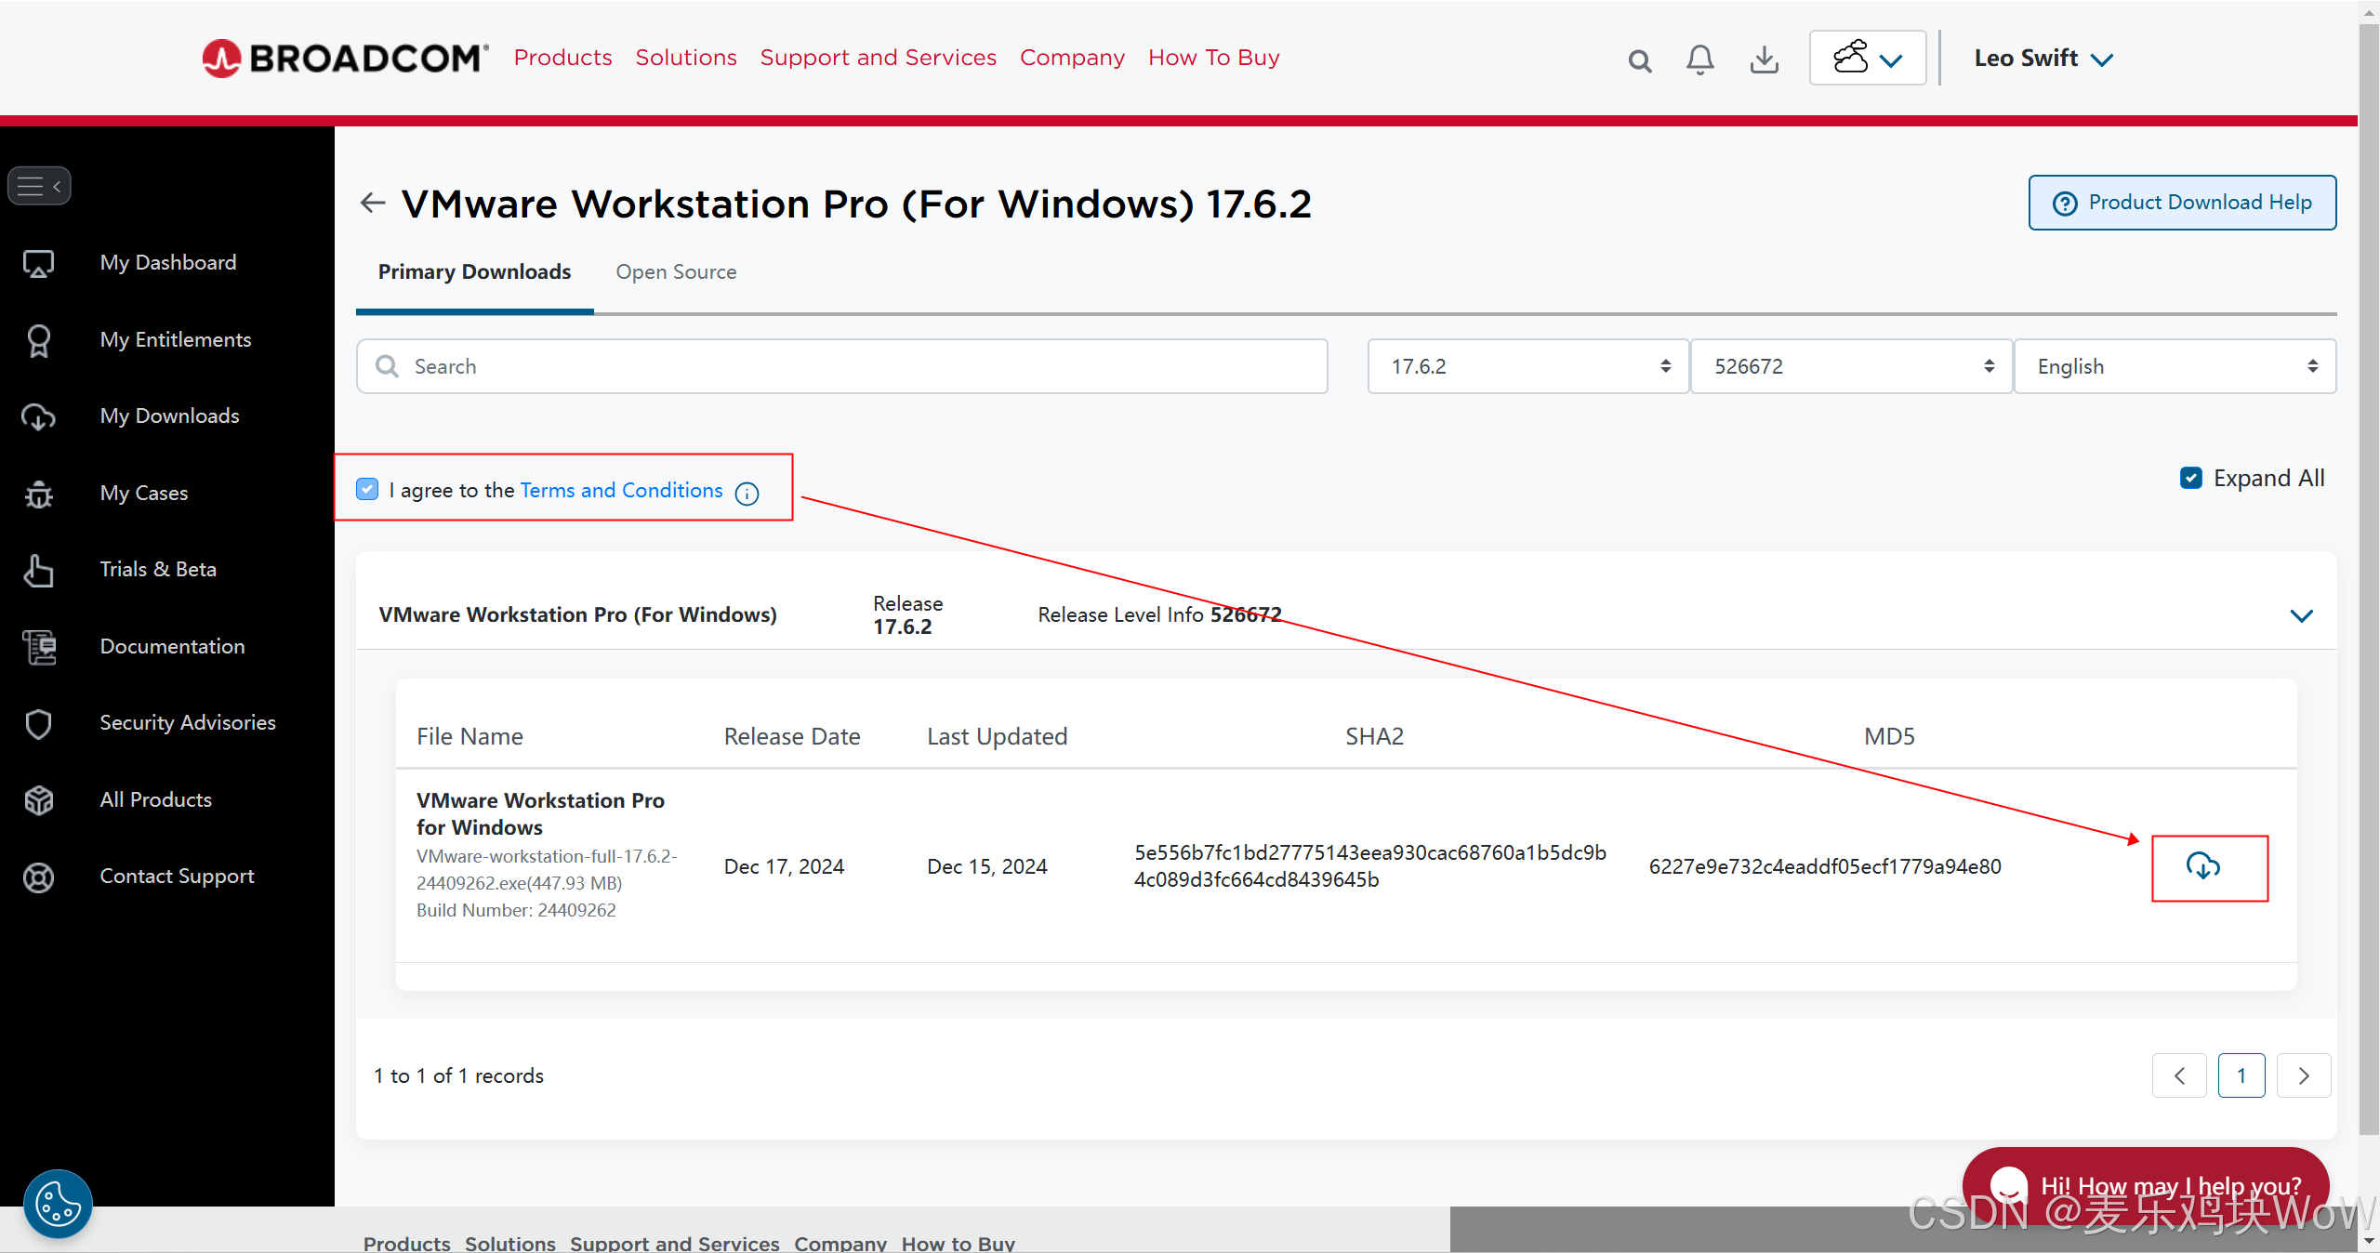Toggle the Expand All checkbox

click(x=2191, y=478)
